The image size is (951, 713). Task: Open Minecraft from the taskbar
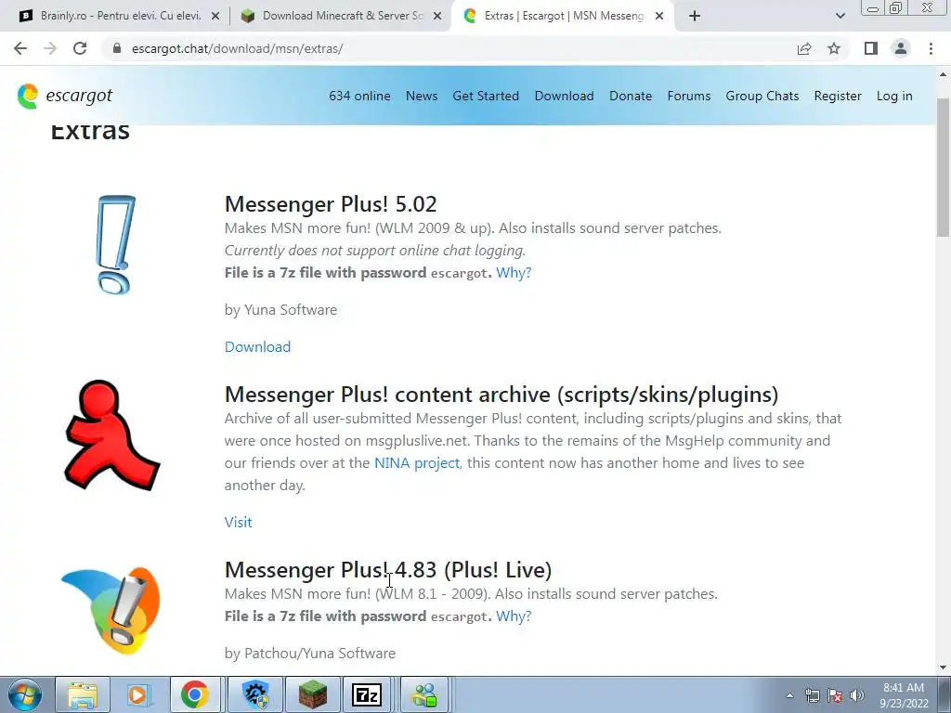(312, 694)
